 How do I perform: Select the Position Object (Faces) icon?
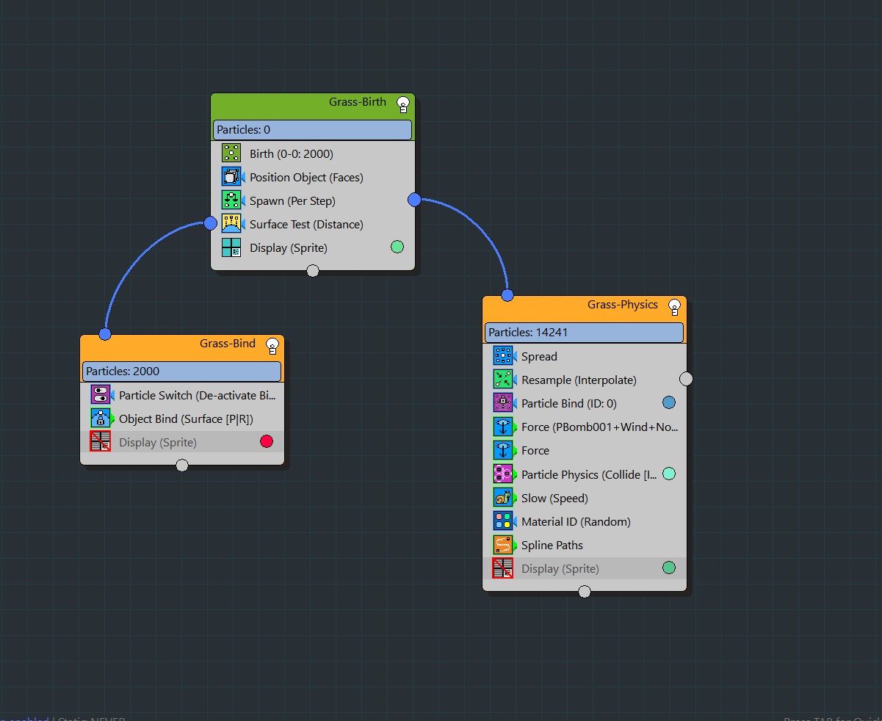click(231, 177)
